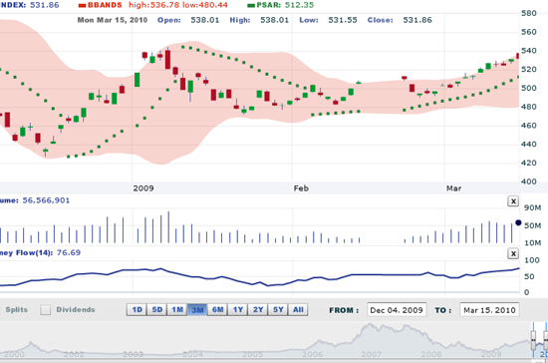Switch chart to 6M range
This screenshot has width=548, height=363.
pyautogui.click(x=218, y=310)
